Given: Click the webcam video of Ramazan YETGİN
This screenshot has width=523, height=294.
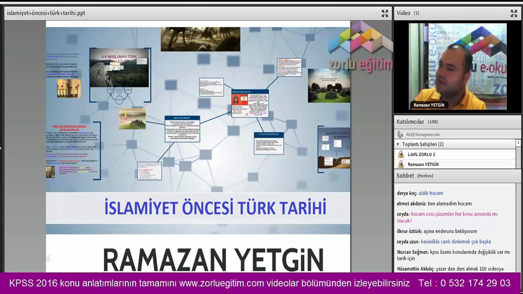Looking at the screenshot, I should click(458, 67).
